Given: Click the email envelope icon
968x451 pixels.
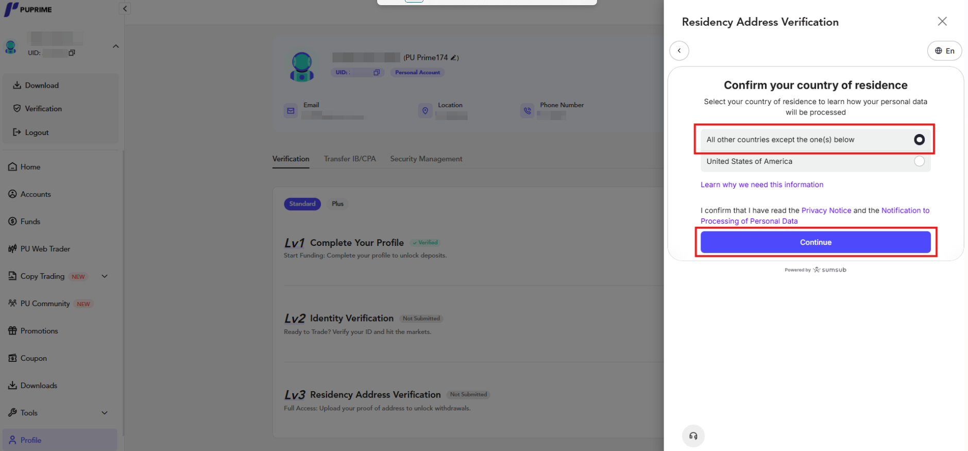Looking at the screenshot, I should [x=291, y=111].
